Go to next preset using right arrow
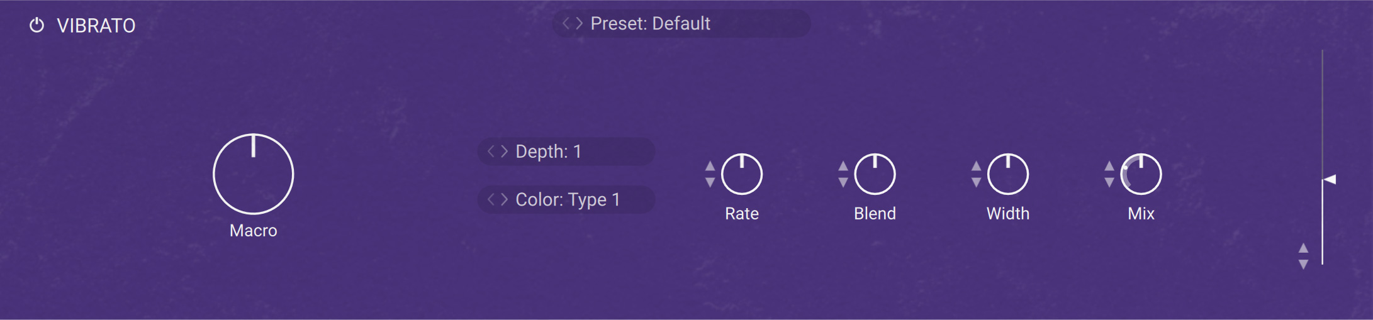 (x=580, y=23)
